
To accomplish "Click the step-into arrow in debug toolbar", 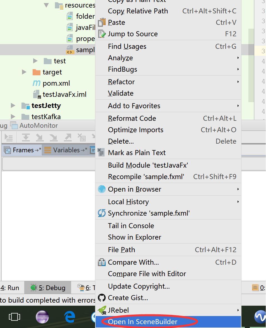I will pyautogui.click(x=40, y=138).
